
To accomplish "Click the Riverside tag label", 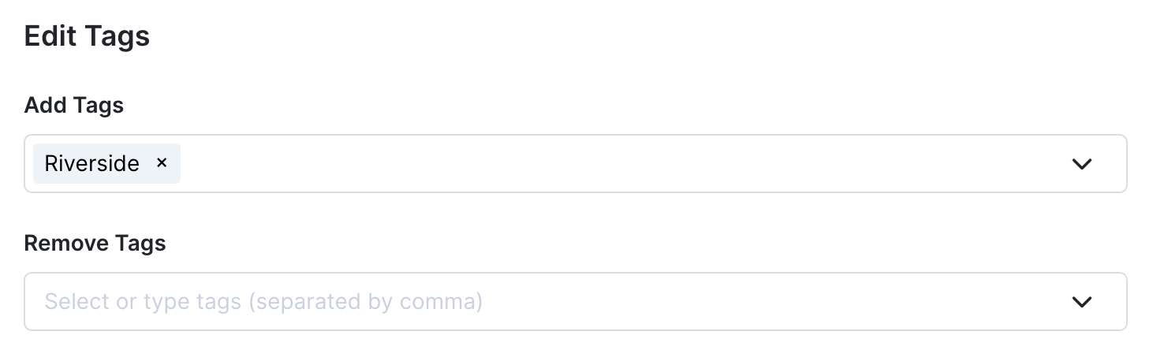I will pyautogui.click(x=91, y=163).
